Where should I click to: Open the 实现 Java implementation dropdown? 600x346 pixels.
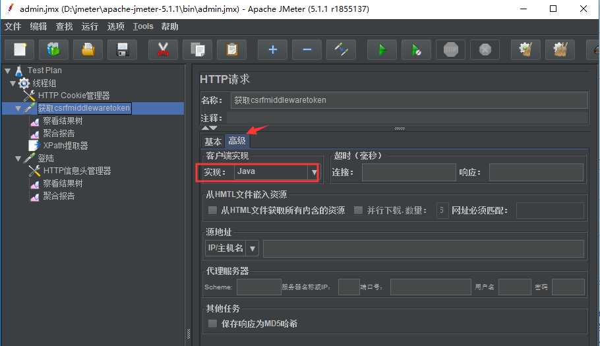coord(314,172)
